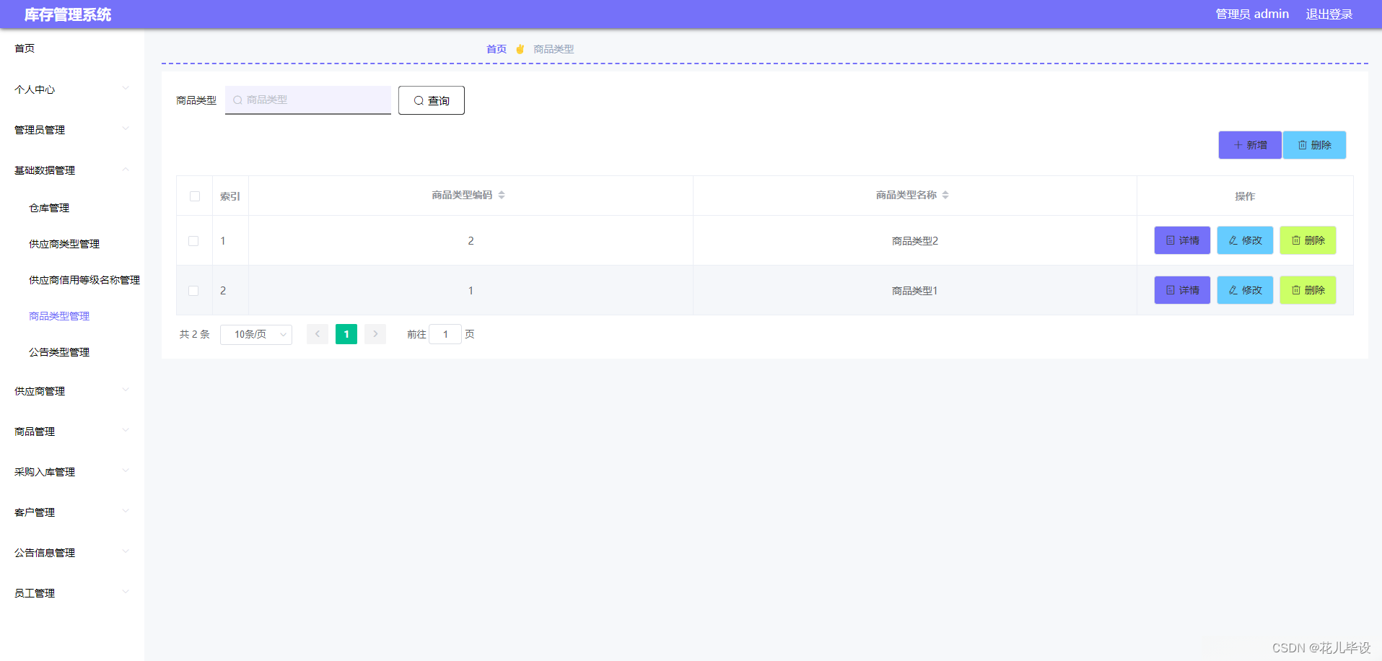The image size is (1382, 661).
Task: Expand the 客户管理 sidebar menu
Action: click(x=72, y=512)
